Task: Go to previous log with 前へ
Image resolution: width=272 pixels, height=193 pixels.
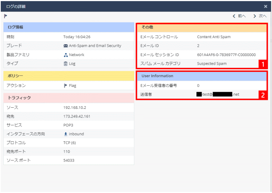Action: click(x=239, y=16)
